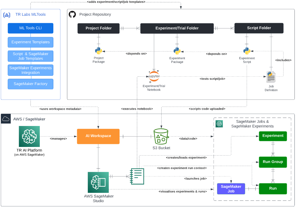Click the 'uses workspace metadata' label
This screenshot has height=207, width=296.
click(60, 109)
